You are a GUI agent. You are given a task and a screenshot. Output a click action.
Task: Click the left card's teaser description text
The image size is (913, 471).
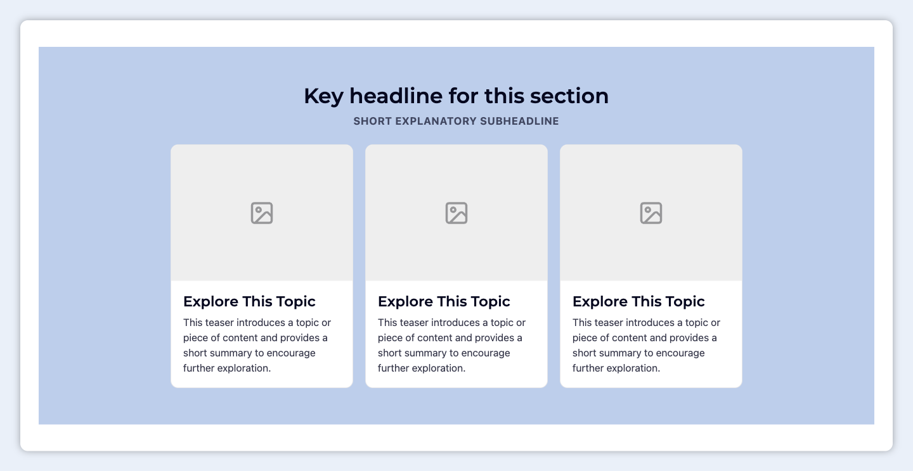(x=257, y=346)
